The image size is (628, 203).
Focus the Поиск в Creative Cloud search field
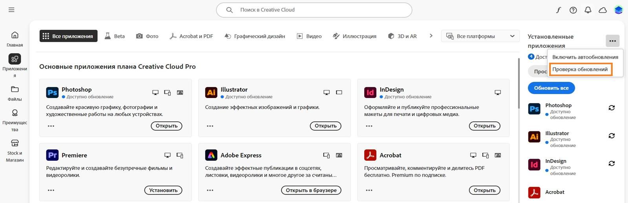tap(314, 10)
